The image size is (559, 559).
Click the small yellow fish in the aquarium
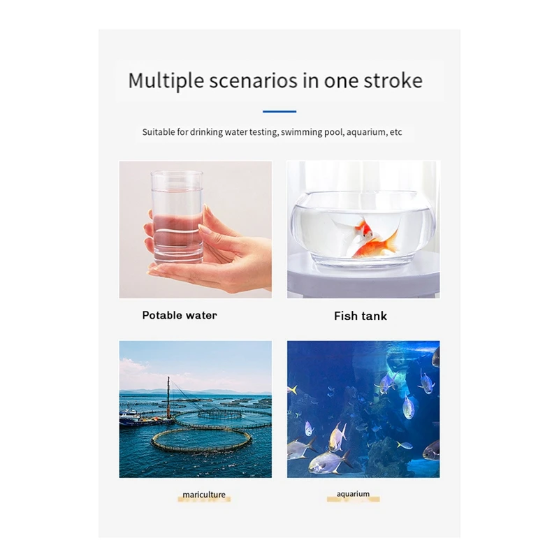[405, 445]
